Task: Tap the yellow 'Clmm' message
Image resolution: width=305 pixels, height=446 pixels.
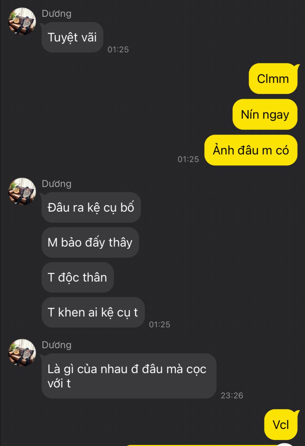Action: tap(273, 79)
